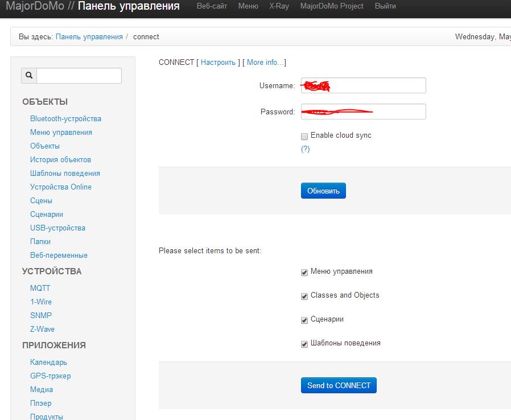Open the Веб-сайт menu item

point(212,6)
